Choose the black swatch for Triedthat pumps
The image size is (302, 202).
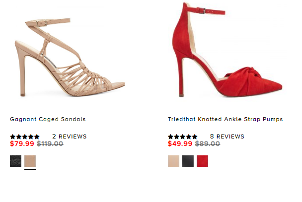[188, 161]
